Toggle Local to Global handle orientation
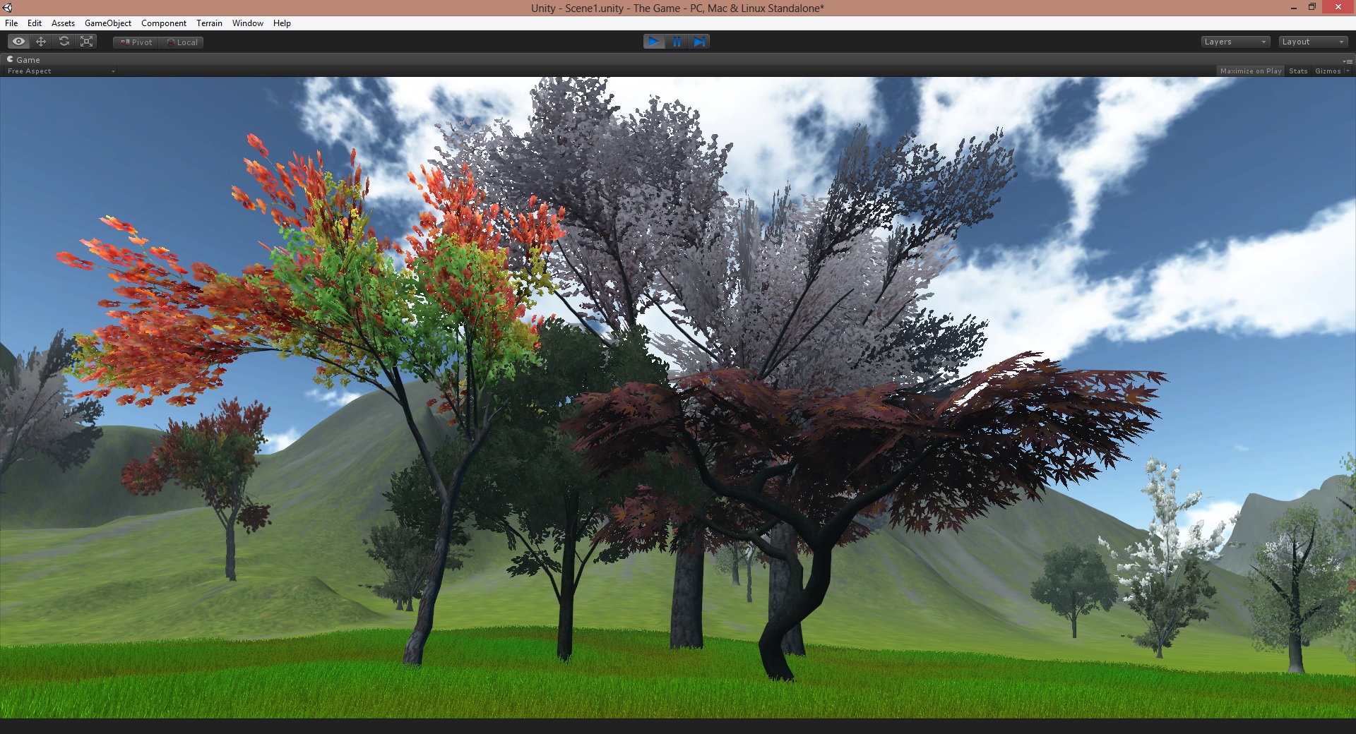This screenshot has height=734, width=1356. 182,42
